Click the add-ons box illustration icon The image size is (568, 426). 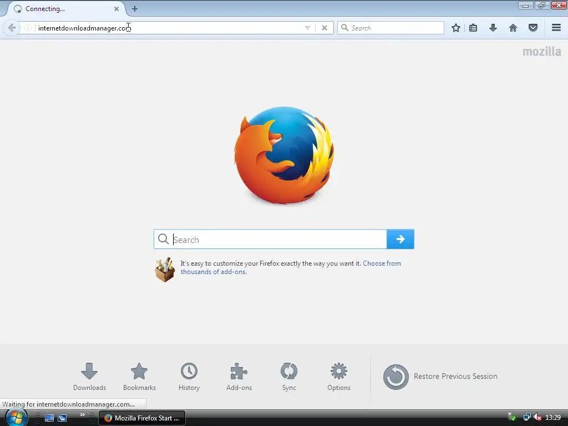pos(165,270)
